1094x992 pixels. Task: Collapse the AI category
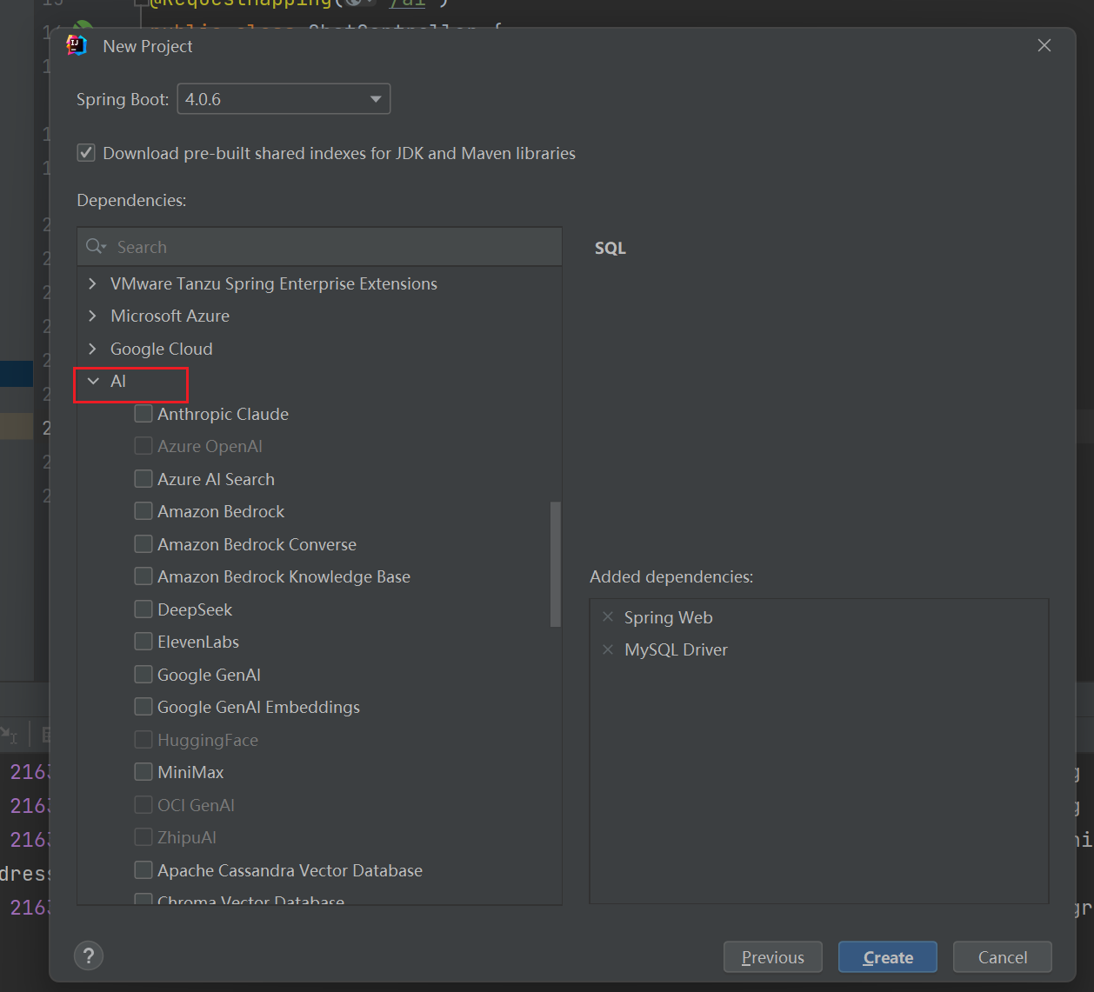pyautogui.click(x=93, y=381)
